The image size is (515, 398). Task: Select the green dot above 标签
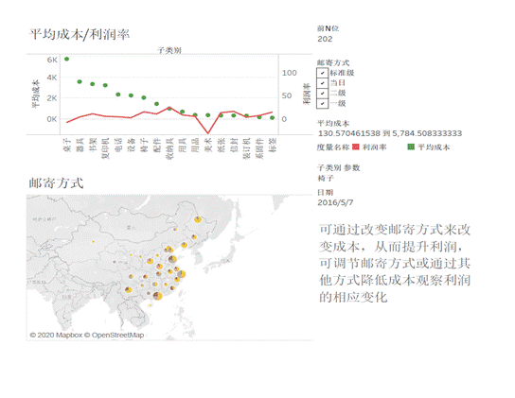[273, 118]
